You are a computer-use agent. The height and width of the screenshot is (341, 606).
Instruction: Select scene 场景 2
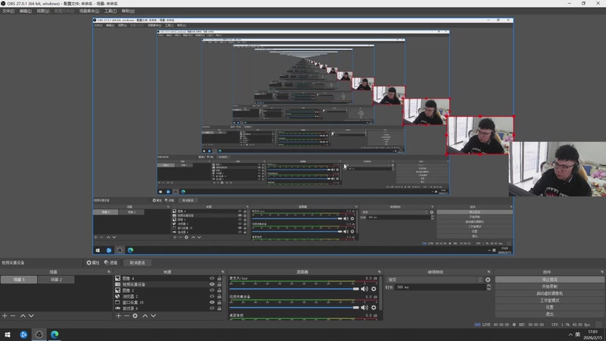click(56, 279)
